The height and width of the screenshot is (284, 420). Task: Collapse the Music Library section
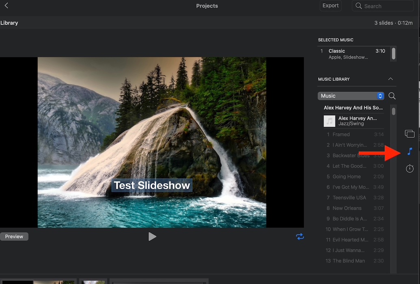click(x=390, y=79)
